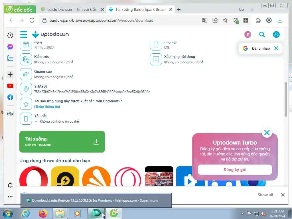Viewport: 292px width, 219px height.
Task: Go to Uptodown home via logo
Action: tap(50, 34)
